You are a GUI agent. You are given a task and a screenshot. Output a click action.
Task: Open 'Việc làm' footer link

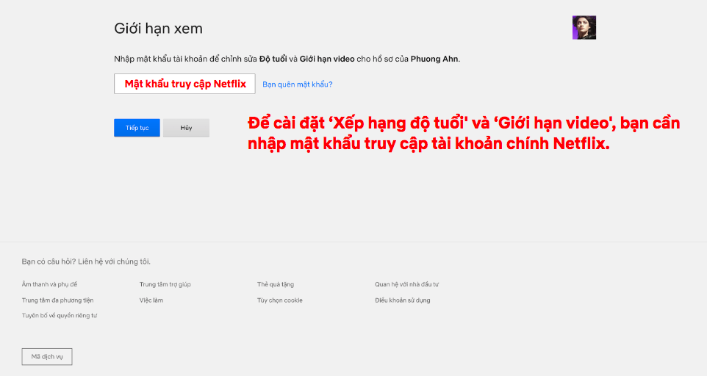[151, 300]
